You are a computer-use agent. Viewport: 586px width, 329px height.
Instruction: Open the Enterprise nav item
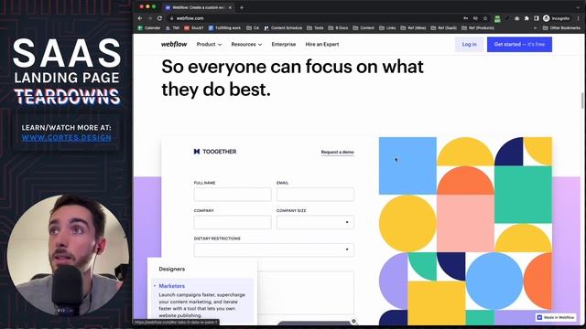283,44
